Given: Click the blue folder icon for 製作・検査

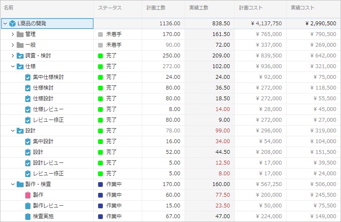Looking at the screenshot, I should 20,184.
